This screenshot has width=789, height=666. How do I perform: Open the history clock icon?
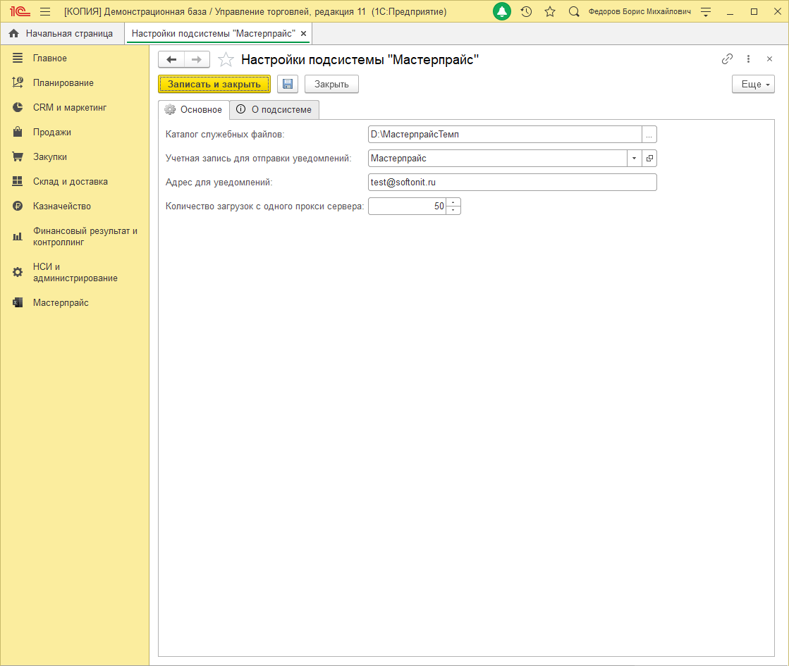pyautogui.click(x=526, y=12)
